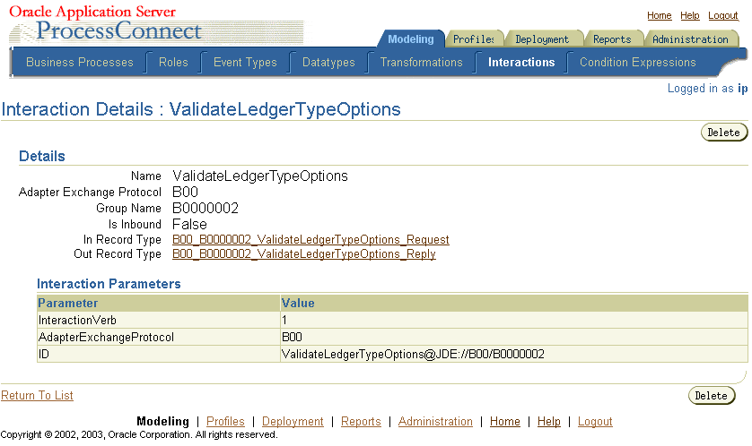Select the ID parameter cell
This screenshot has height=446, width=752.
[x=158, y=354]
